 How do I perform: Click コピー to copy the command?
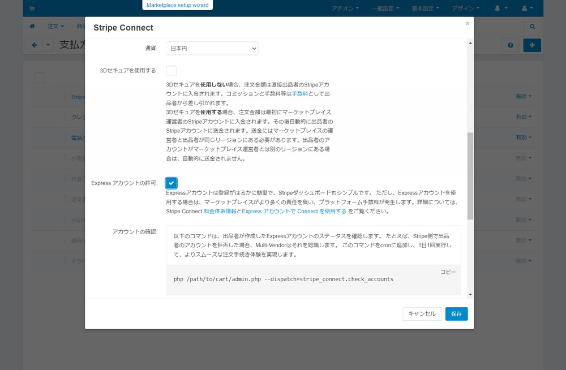(x=448, y=272)
